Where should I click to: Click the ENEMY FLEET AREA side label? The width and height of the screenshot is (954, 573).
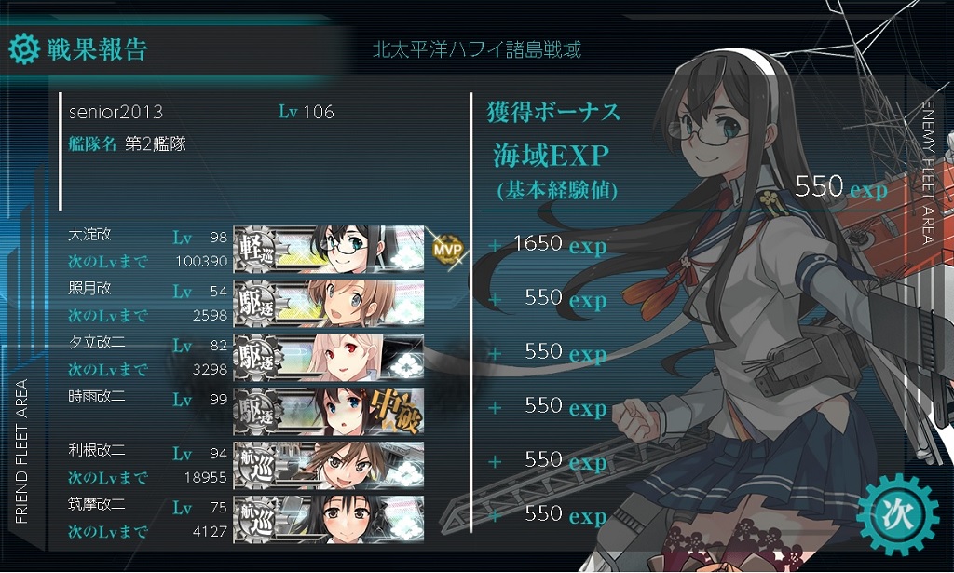pyautogui.click(x=929, y=172)
